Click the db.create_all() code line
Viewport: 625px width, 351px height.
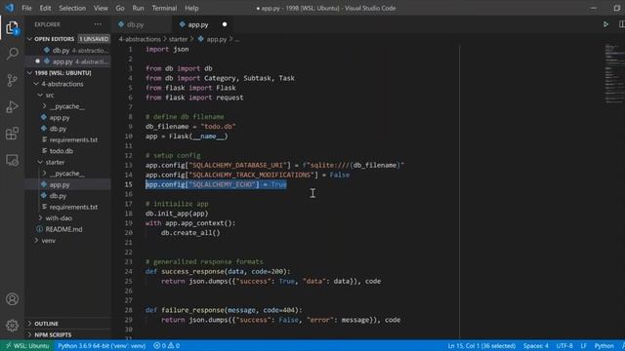click(190, 233)
